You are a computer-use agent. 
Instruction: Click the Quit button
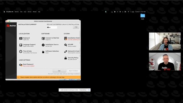(59, 71)
